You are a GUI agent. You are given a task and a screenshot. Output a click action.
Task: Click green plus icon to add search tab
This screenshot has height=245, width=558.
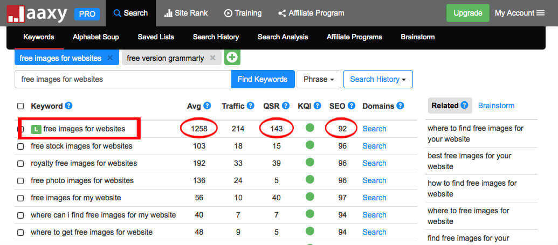point(232,58)
